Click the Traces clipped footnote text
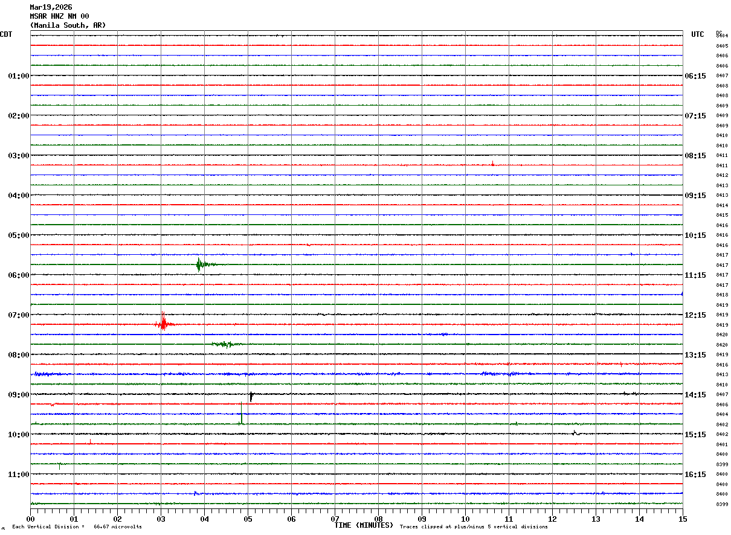This screenshot has height=535, width=731. [x=474, y=527]
